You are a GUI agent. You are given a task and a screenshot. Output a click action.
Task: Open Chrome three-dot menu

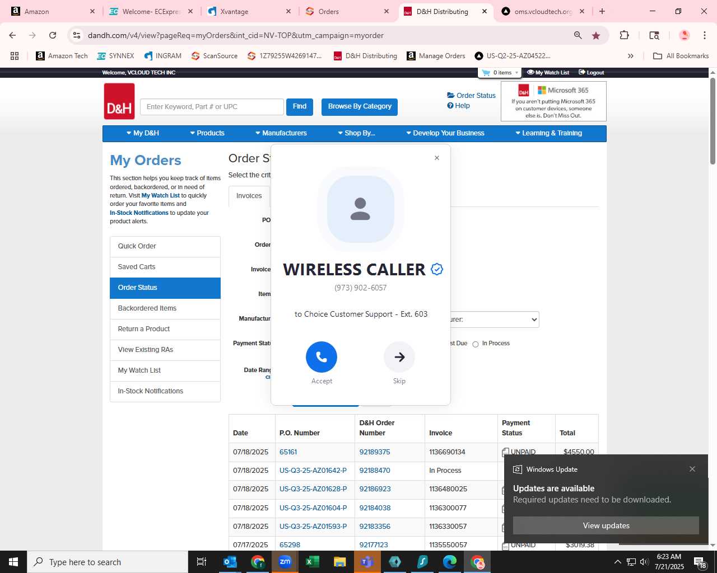705,35
